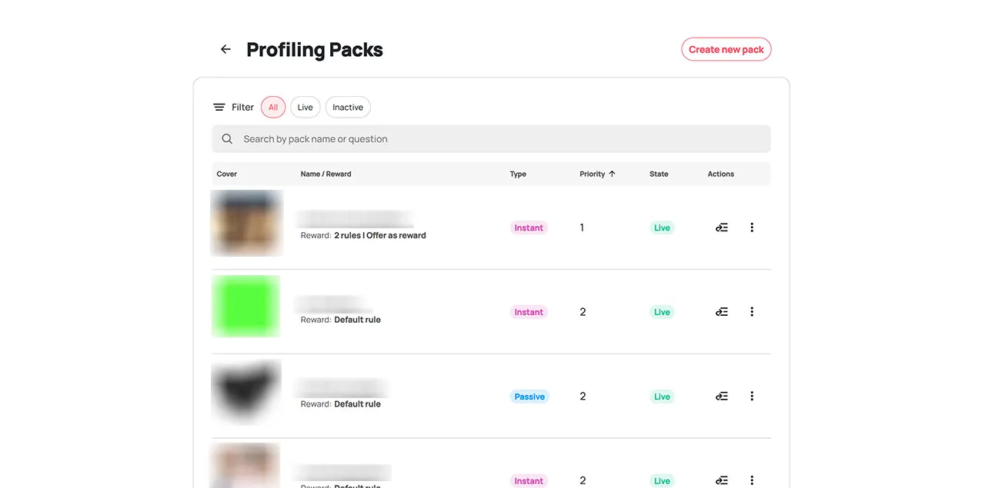
Task: Select the Live filter chip
Action: (x=306, y=108)
